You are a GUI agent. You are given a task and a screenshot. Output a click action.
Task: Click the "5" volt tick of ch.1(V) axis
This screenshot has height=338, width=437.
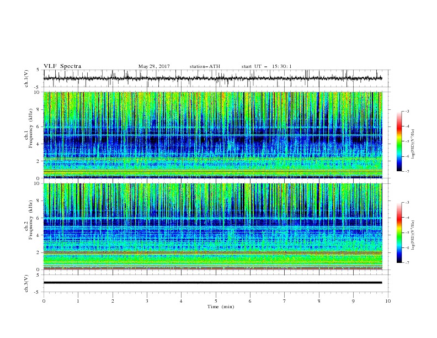click(38, 70)
